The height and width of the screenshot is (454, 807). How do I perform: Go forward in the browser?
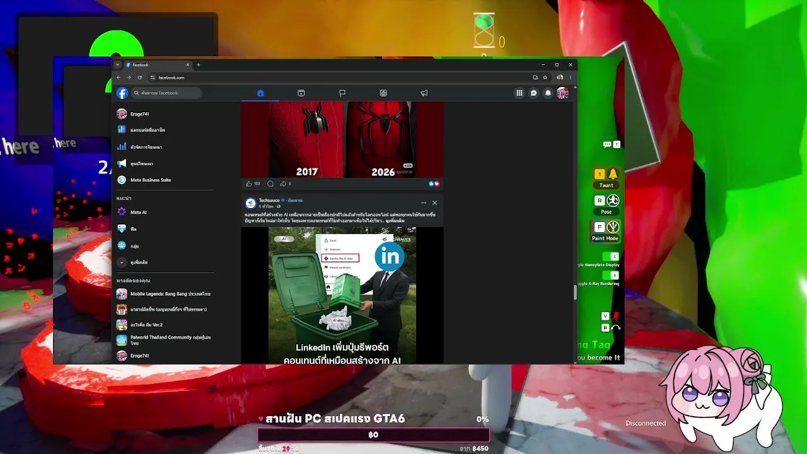click(x=129, y=78)
